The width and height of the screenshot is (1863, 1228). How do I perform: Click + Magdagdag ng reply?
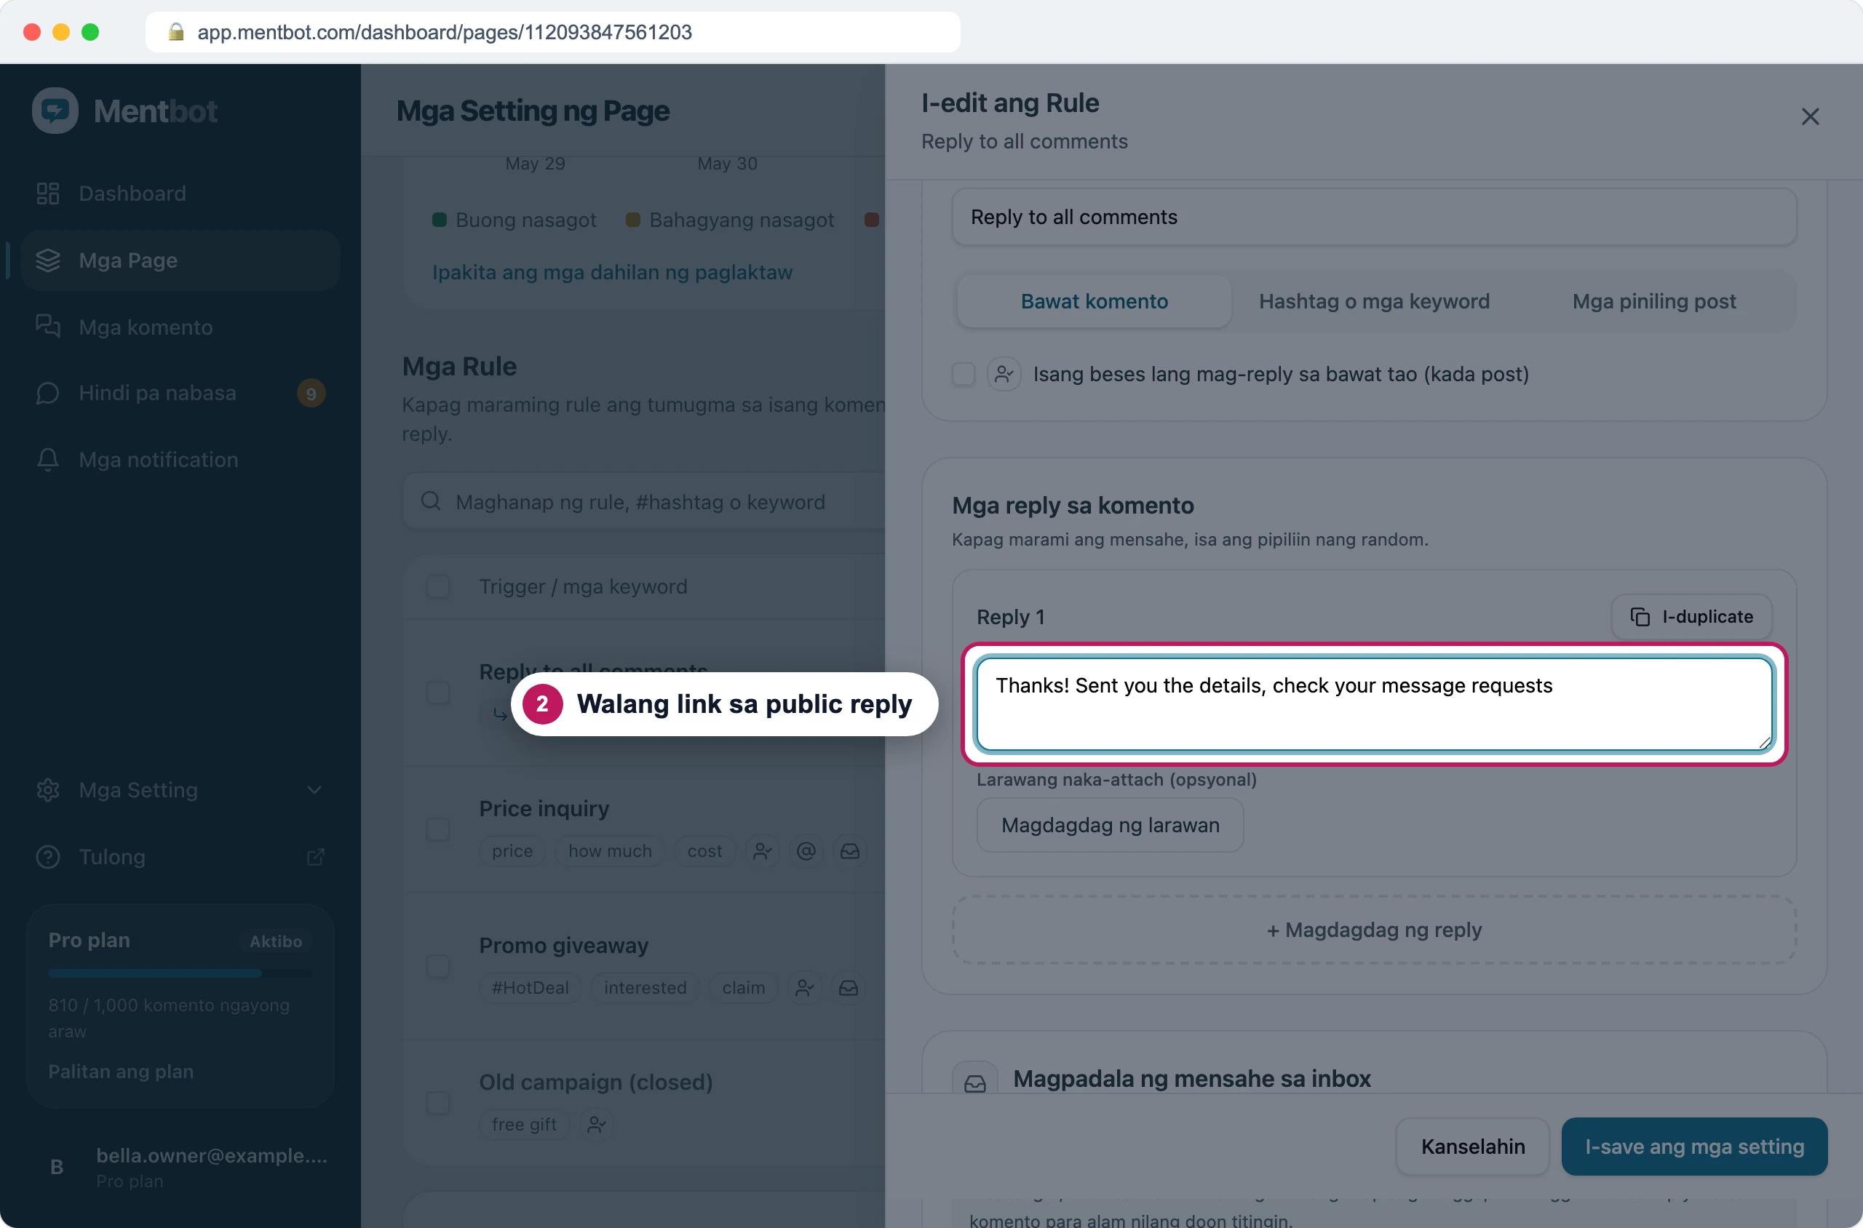click(1374, 930)
